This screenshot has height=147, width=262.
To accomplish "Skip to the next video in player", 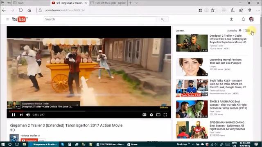I will coord(21,115).
